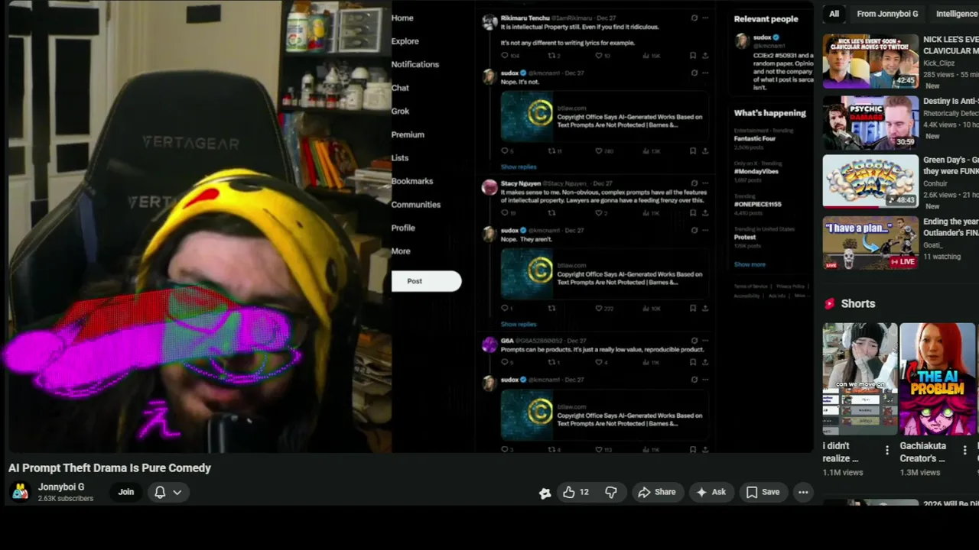Viewport: 979px width, 550px height.
Task: Open options menu for Gachiakuta Creator's Short
Action: coord(965,451)
